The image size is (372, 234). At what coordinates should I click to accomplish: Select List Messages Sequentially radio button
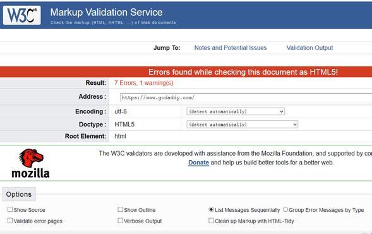(211, 209)
